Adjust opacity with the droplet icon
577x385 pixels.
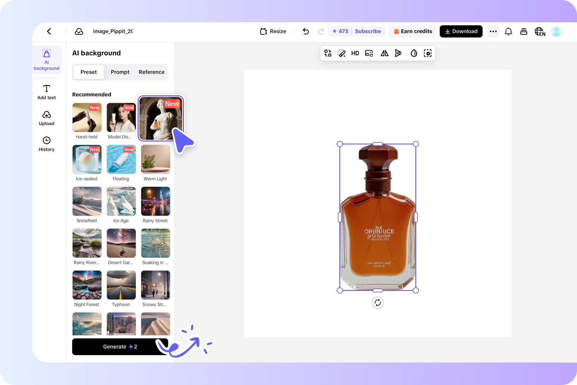[414, 53]
